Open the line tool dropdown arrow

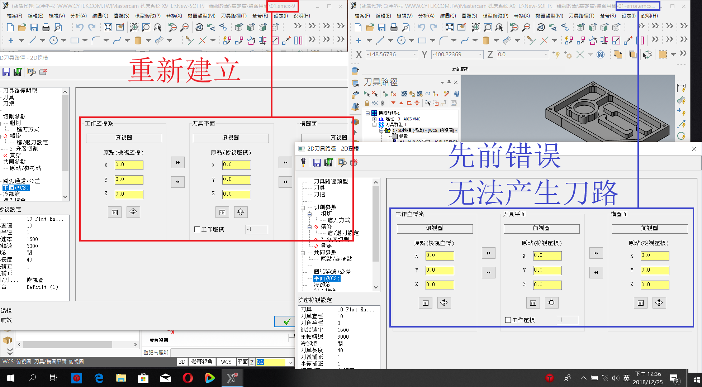pyautogui.click(x=43, y=40)
